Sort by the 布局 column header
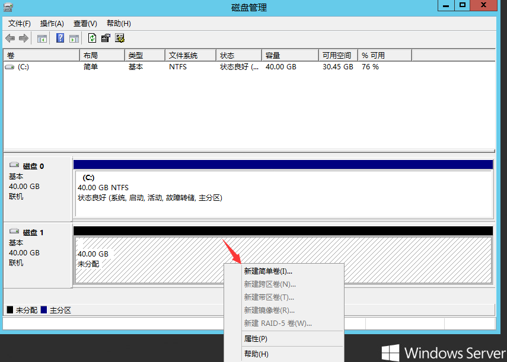 pyautogui.click(x=102, y=56)
